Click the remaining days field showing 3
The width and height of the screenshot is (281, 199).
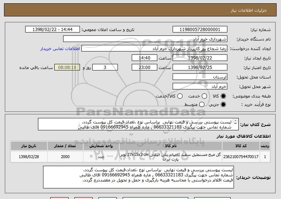(105, 68)
